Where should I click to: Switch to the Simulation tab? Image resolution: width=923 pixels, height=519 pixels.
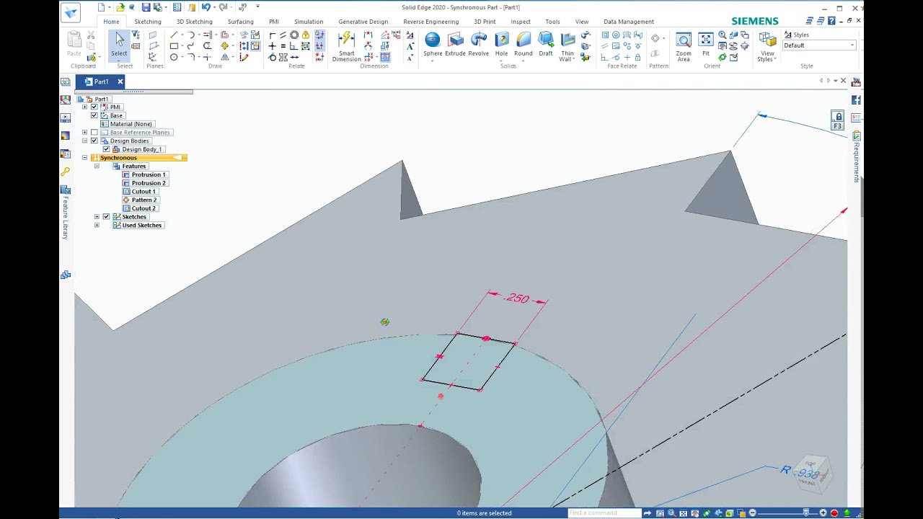[x=309, y=22]
